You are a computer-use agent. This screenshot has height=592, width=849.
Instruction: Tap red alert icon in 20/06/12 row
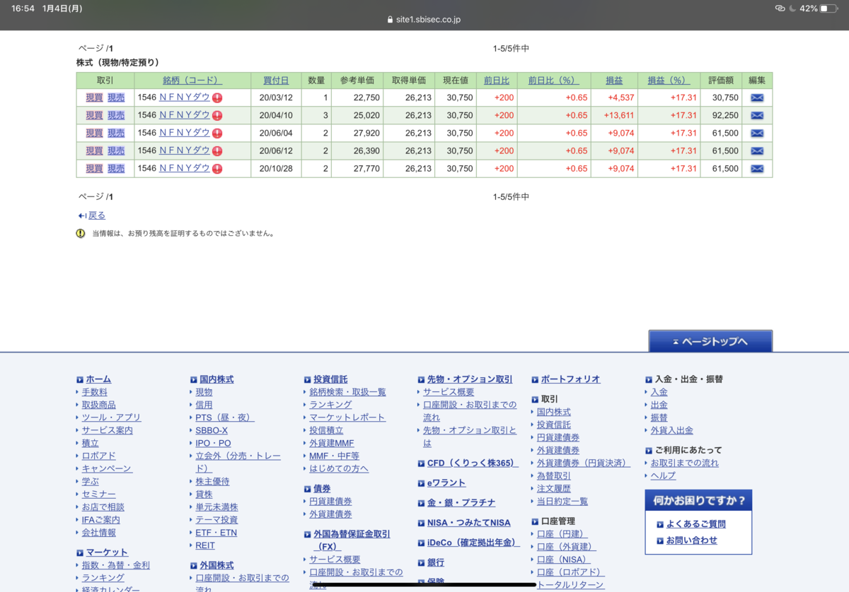pyautogui.click(x=217, y=151)
